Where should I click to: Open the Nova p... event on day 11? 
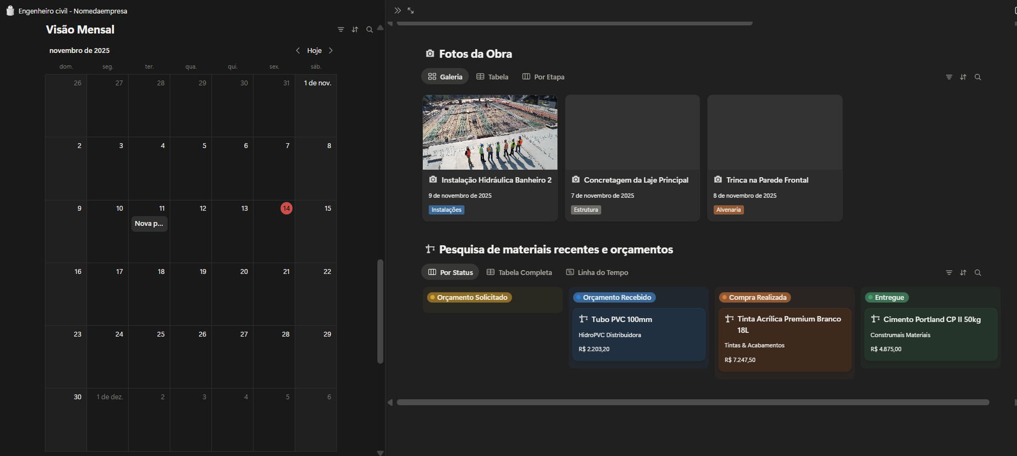click(x=149, y=224)
